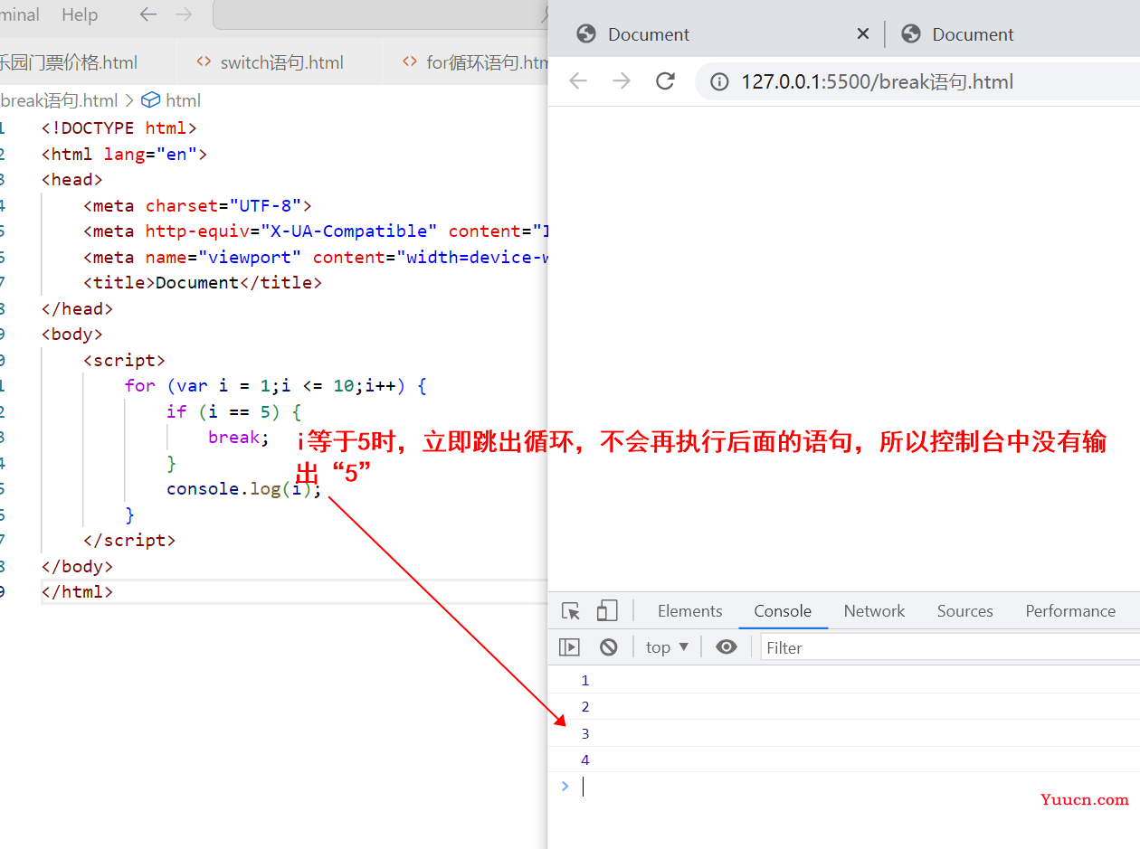
Task: Click the address bar URL 127.0.0.1:5500
Action: click(877, 82)
